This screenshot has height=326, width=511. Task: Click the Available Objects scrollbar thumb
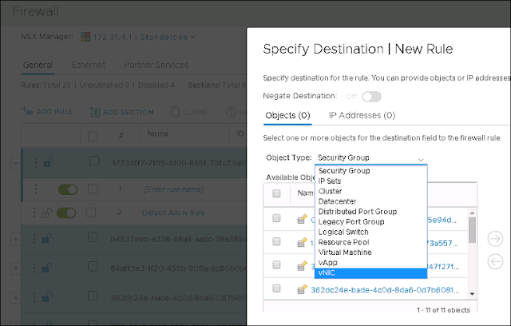472,230
